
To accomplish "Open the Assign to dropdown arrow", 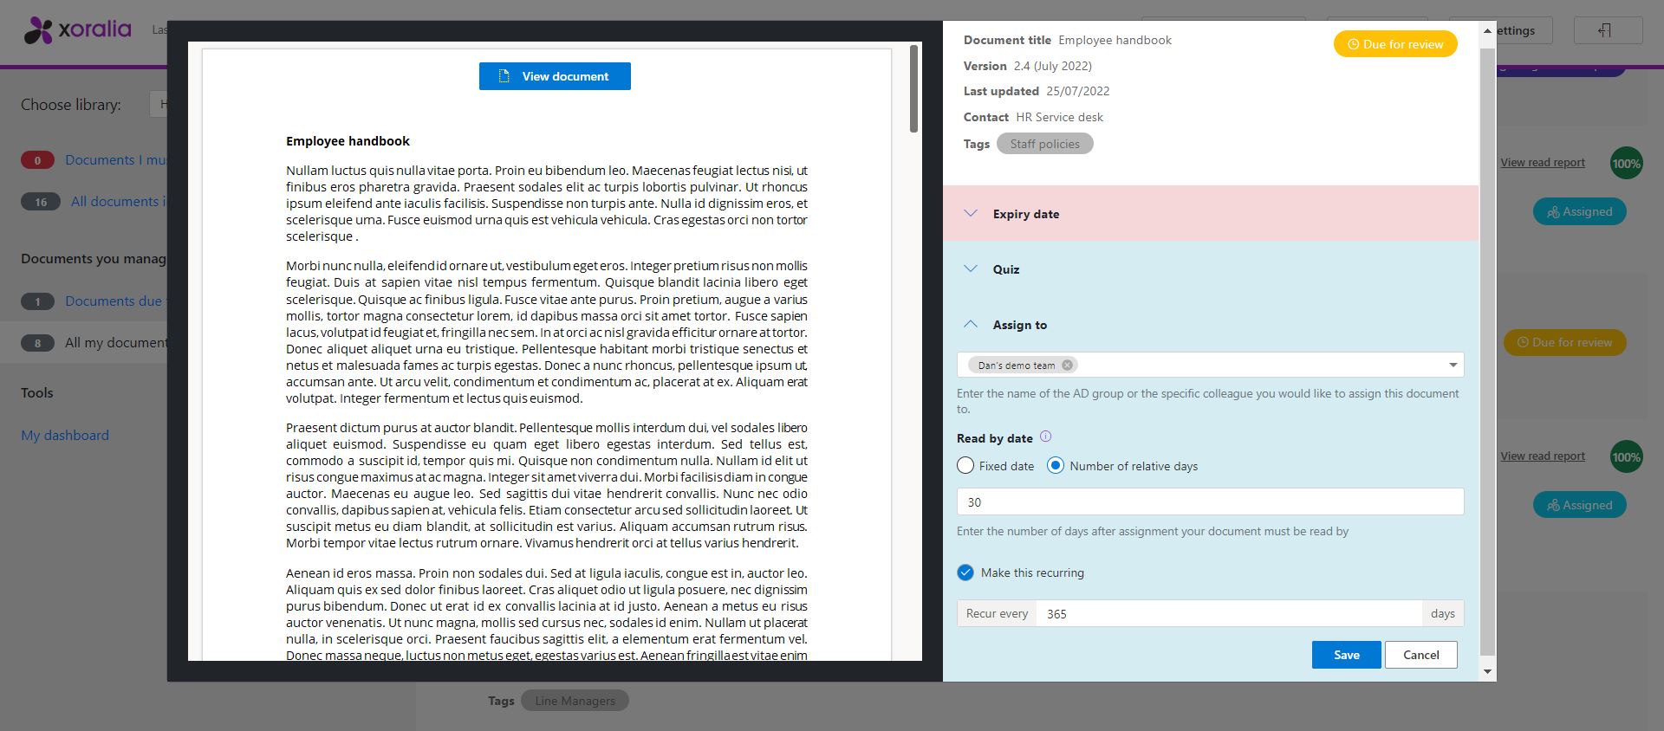I will [x=1453, y=365].
